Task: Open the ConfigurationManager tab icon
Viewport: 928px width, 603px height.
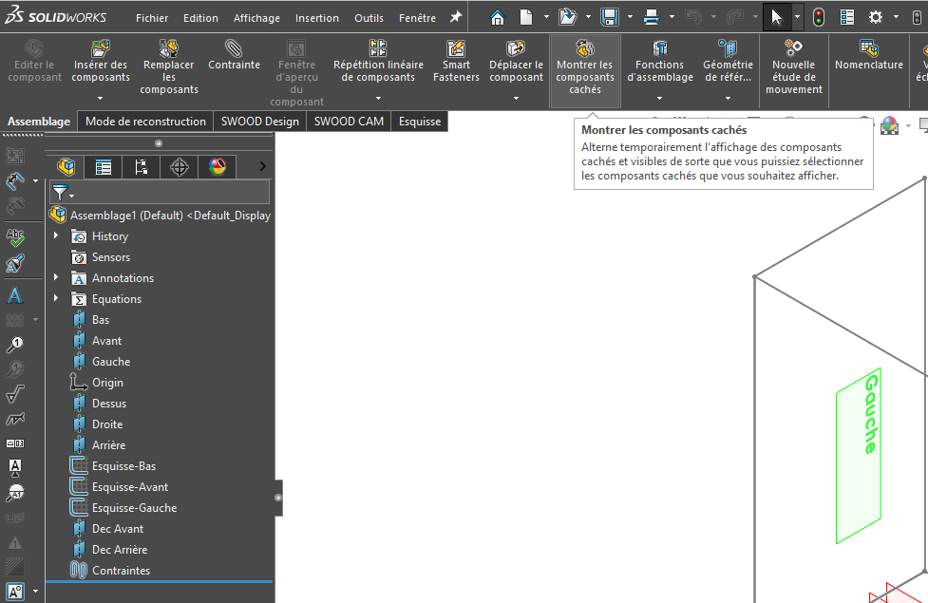Action: (142, 167)
